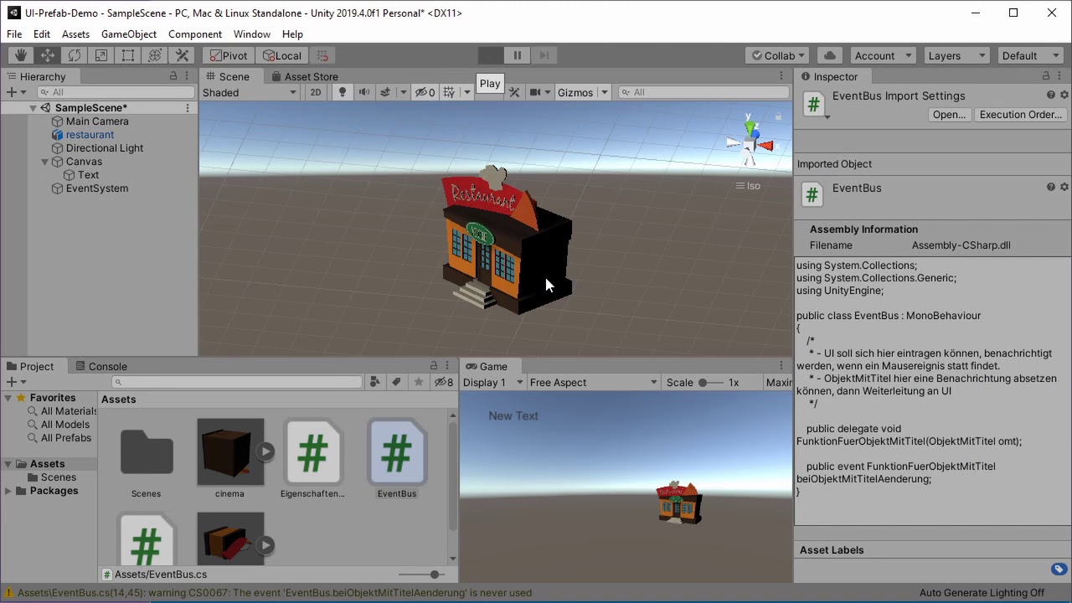The width and height of the screenshot is (1072, 603).
Task: Click the Execution Order... button
Action: [1020, 115]
